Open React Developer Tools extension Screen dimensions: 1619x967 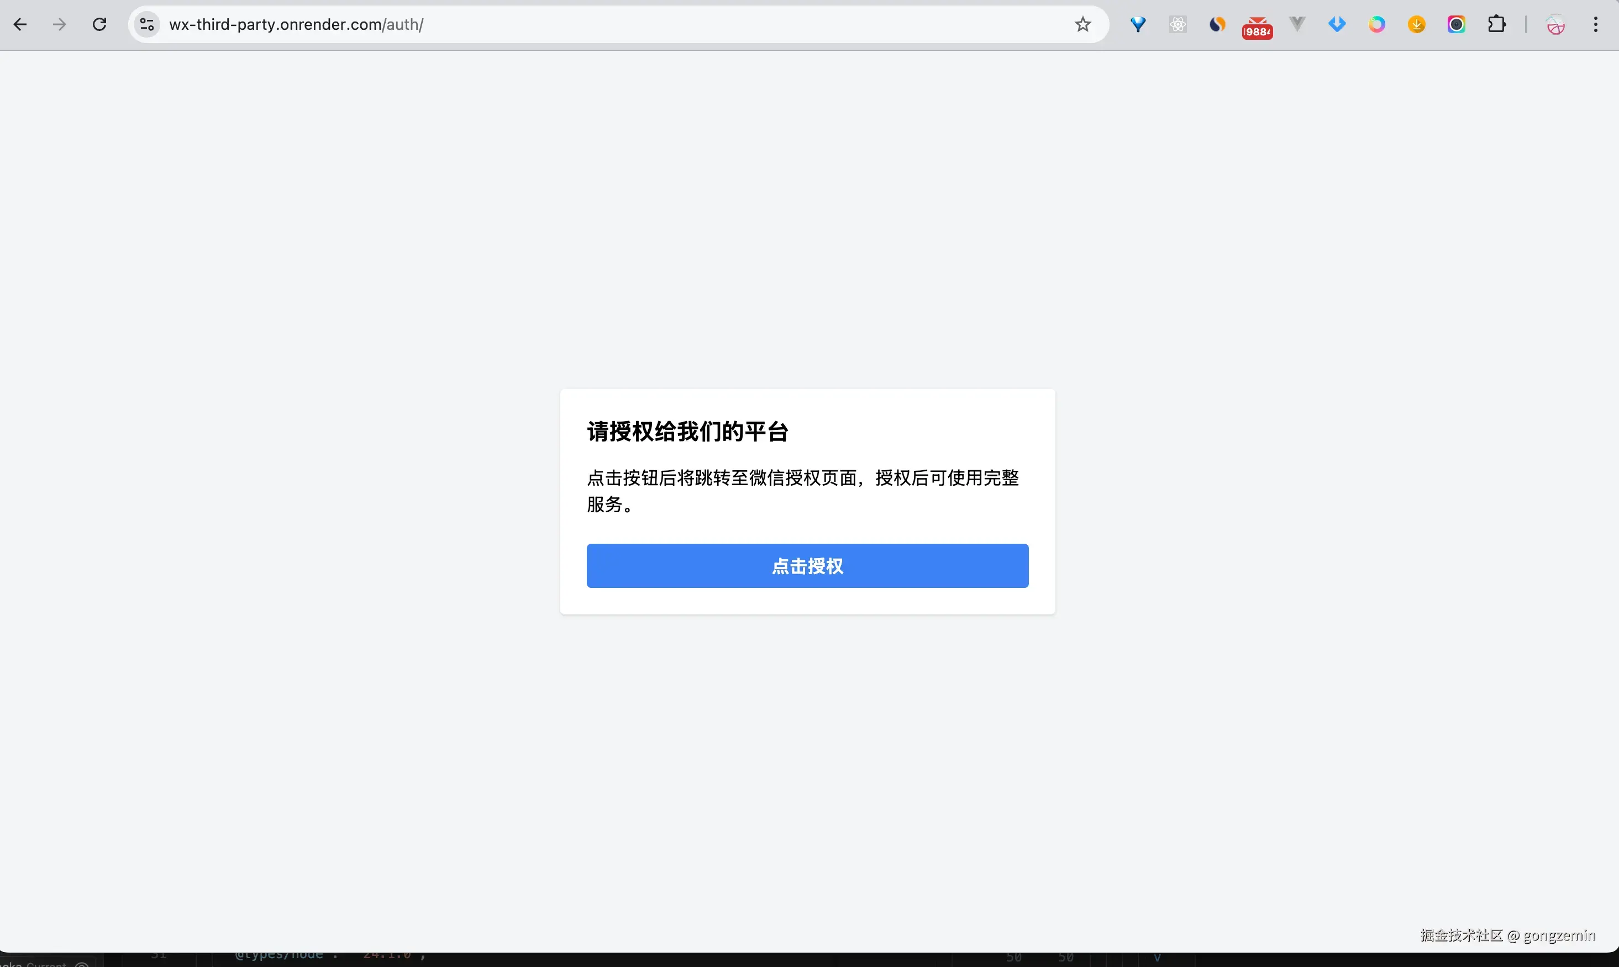pyautogui.click(x=1178, y=25)
